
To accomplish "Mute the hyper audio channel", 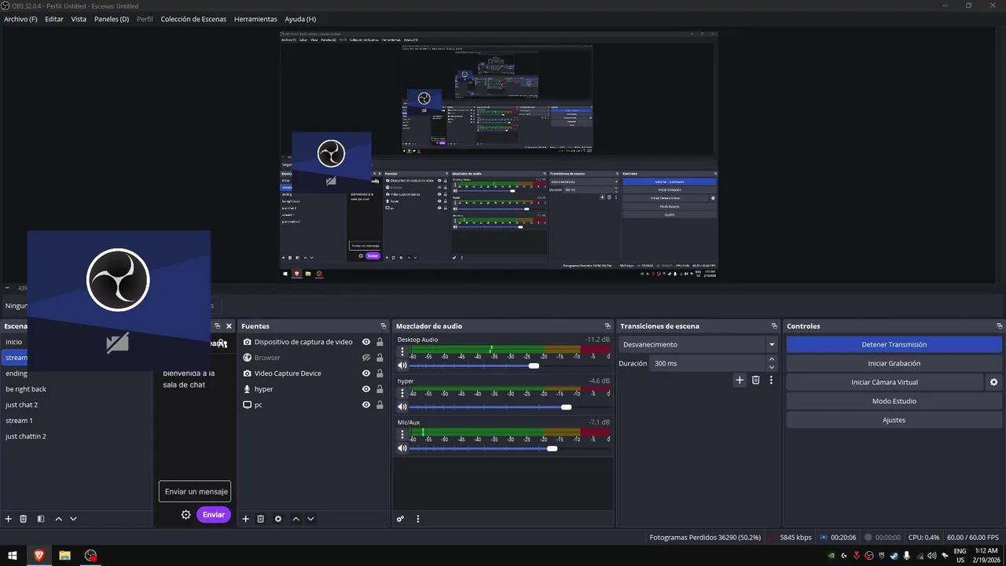I will pyautogui.click(x=402, y=407).
